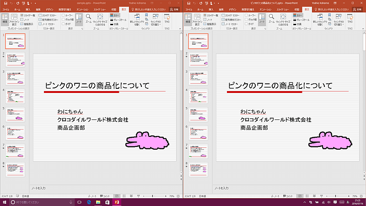
Task: Open 挿入 tab in right window
Action: point(211,10)
